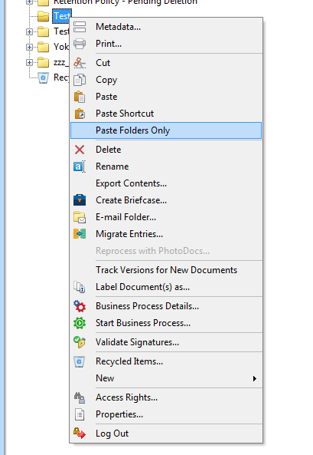Viewport: 313px width, 455px height.
Task: Open Properties... from the context menu
Action: coord(119,414)
